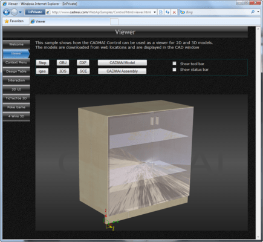This screenshot has width=263, height=242.
Task: Enable the Show tool bar checkbox
Action: coord(175,64)
